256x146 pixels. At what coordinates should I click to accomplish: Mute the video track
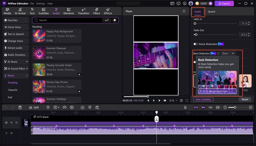pyautogui.click(x=16, y=123)
